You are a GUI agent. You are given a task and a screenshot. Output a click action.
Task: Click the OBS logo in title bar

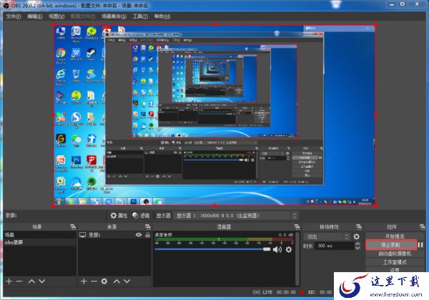(6, 5)
